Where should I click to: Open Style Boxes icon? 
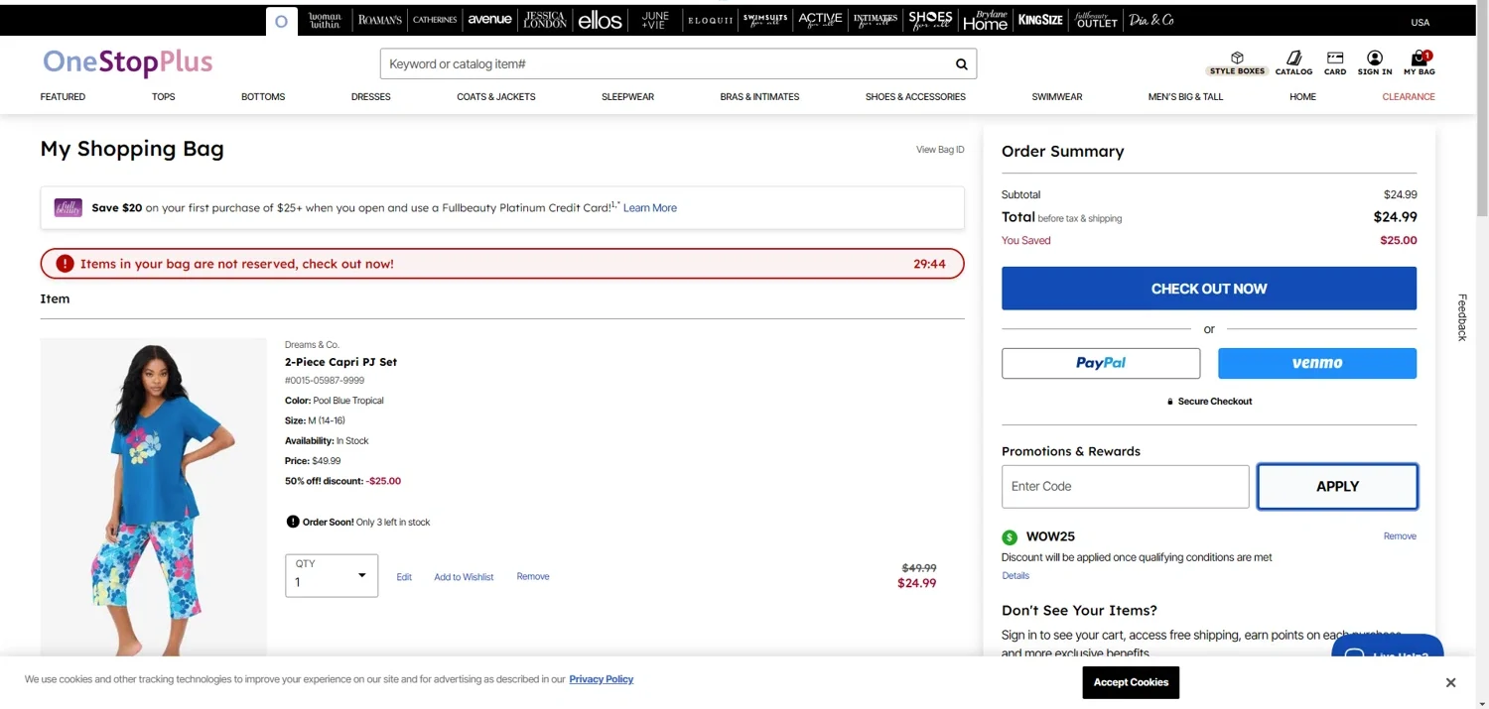1237,63
